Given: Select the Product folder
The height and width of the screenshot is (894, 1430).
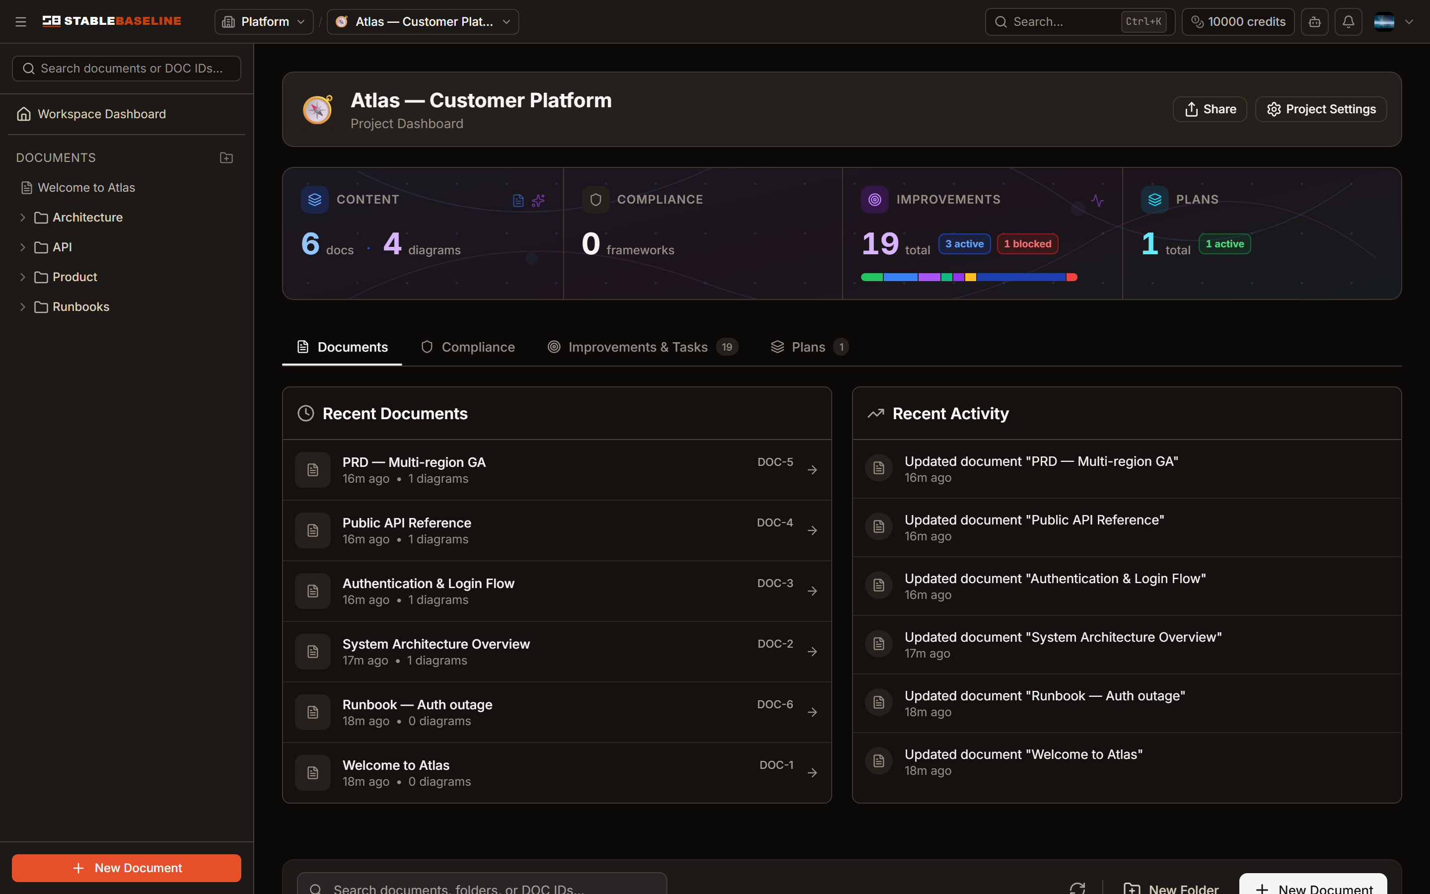Looking at the screenshot, I should tap(74, 277).
